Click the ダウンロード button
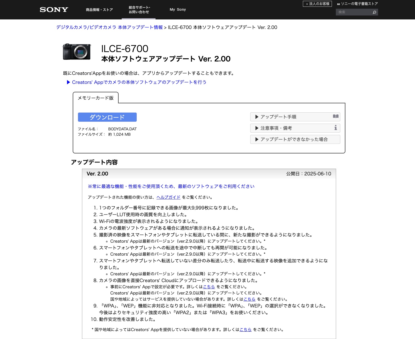The image size is (415, 339). 107,117
